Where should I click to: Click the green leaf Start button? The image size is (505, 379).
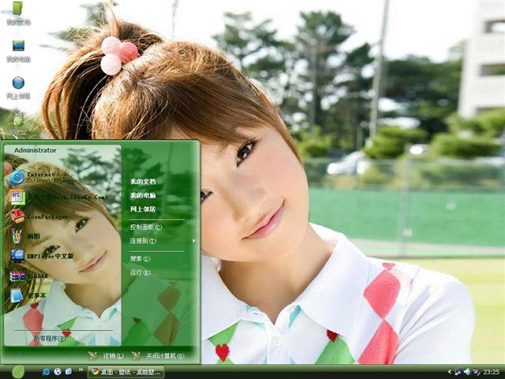[x=18, y=372]
